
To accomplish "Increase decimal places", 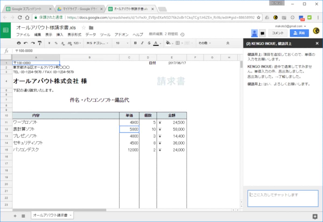I will coord(69,43).
